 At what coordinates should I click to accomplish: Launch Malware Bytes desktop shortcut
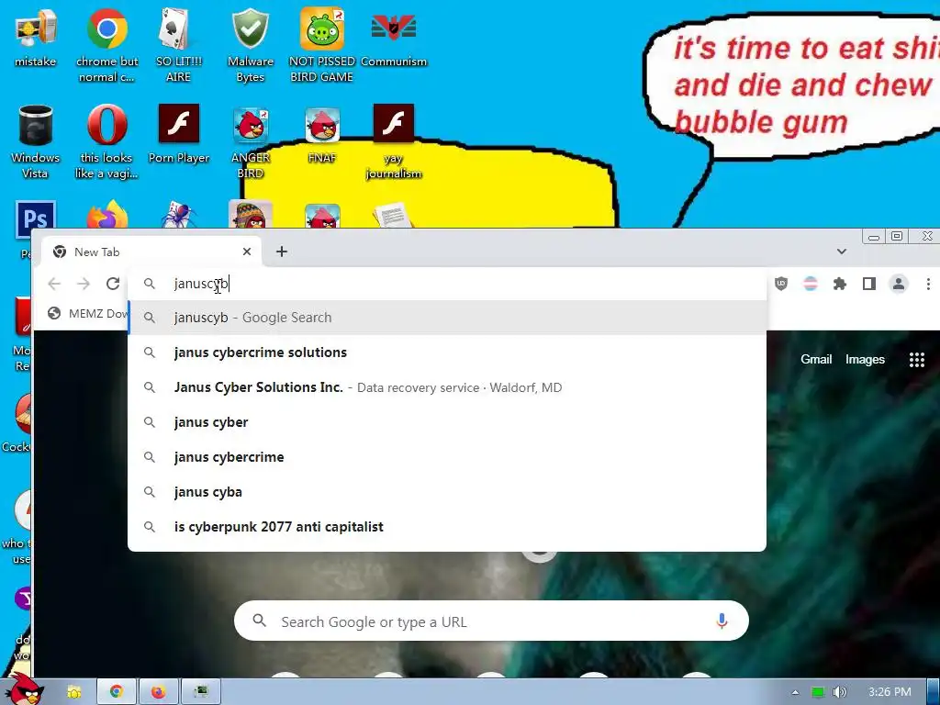(250, 45)
